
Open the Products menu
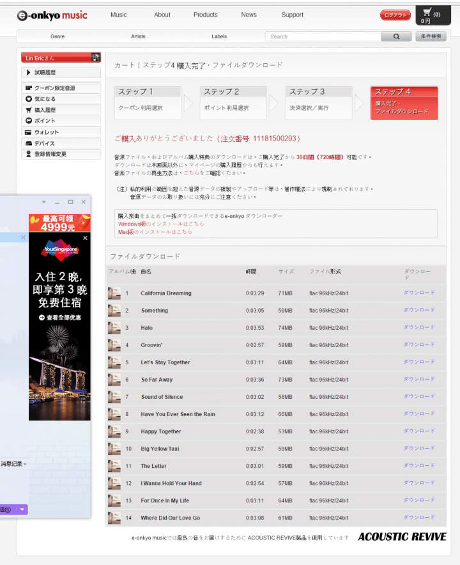pos(205,15)
